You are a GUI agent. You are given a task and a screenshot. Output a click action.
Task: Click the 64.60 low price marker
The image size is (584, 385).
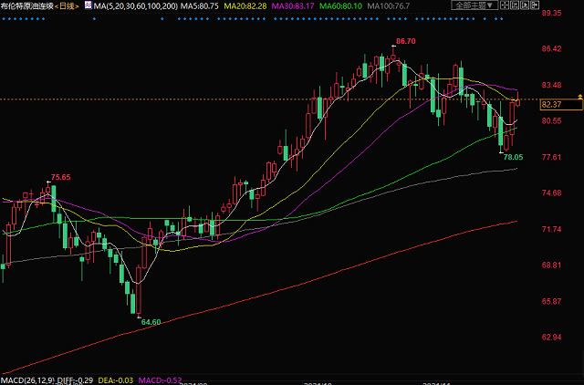point(150,321)
